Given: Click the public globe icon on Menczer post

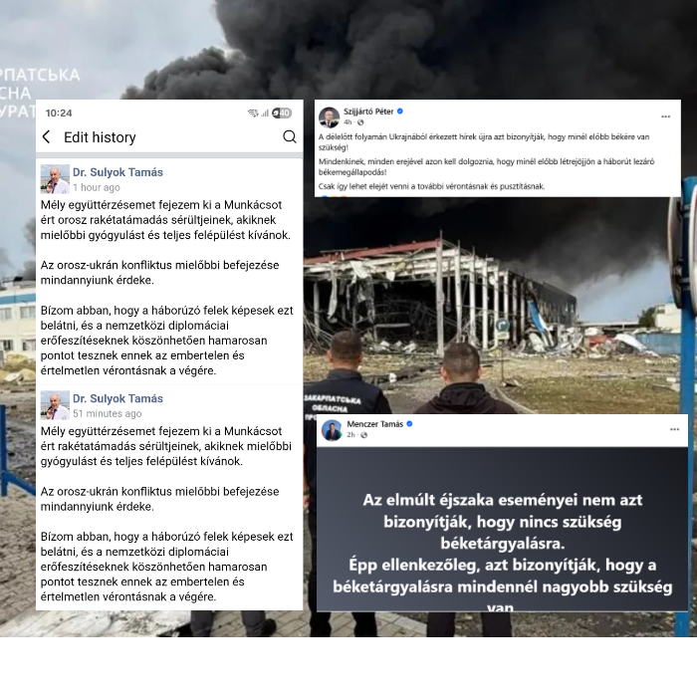Looking at the screenshot, I should coord(364,435).
